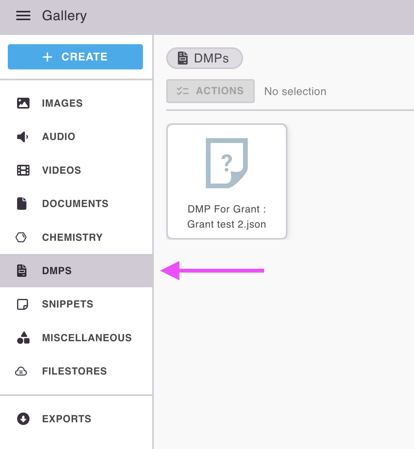Switch to the Images section
This screenshot has width=414, height=449.
click(62, 103)
